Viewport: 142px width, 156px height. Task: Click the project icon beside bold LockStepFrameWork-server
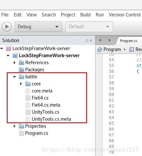click(x=15, y=56)
